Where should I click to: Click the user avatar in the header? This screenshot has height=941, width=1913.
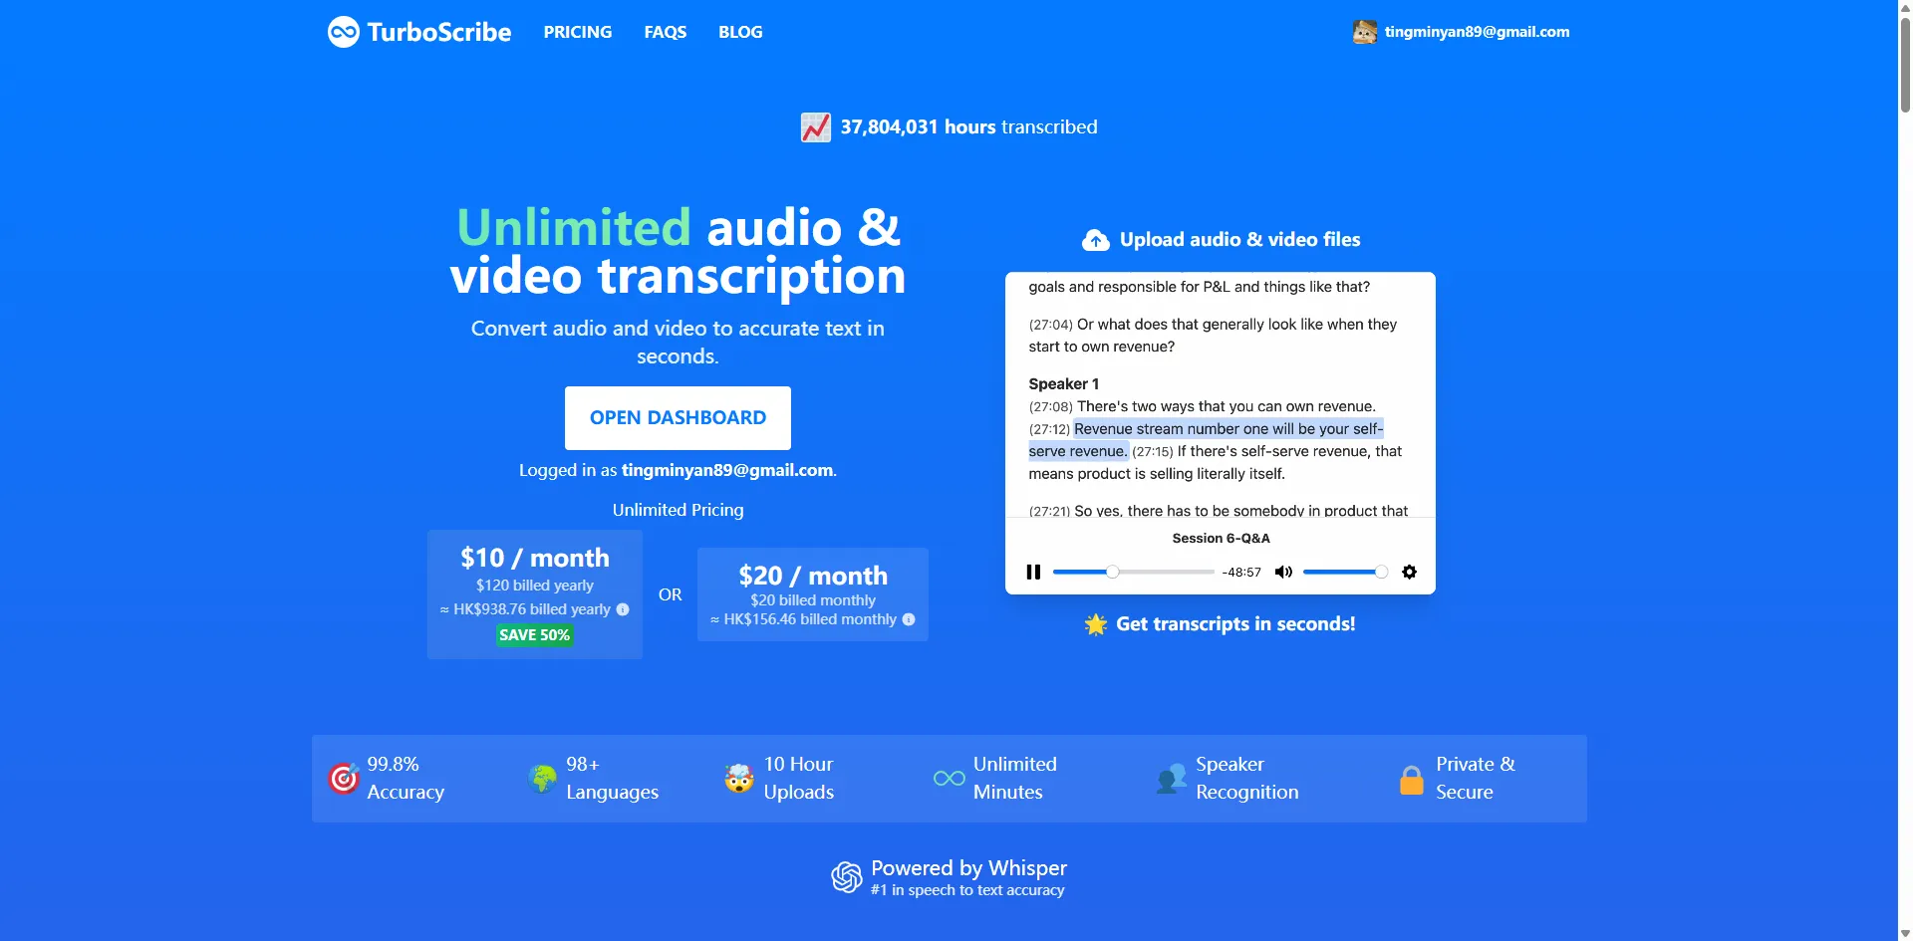coord(1364,32)
